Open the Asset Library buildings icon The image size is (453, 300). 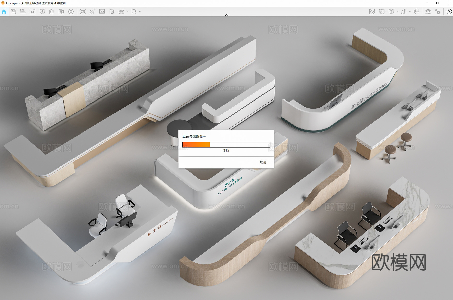point(52,12)
